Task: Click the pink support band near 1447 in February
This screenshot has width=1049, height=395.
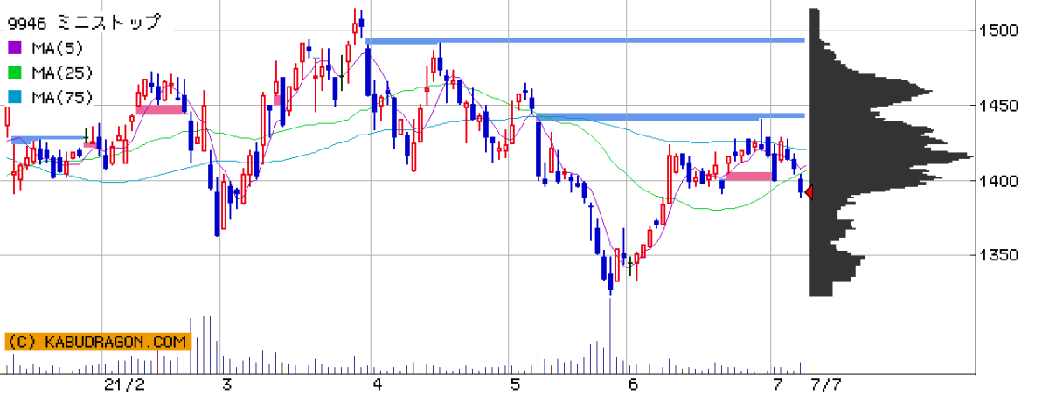Action: 161,109
